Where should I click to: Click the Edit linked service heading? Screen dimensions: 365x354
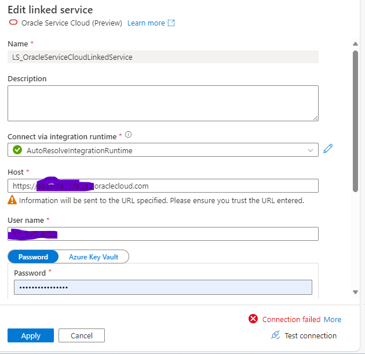(x=50, y=10)
